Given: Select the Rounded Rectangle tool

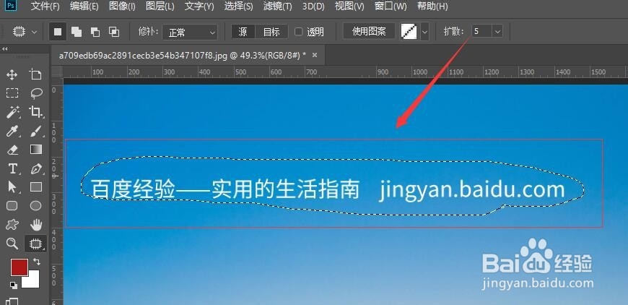Looking at the screenshot, I should pos(12,206).
